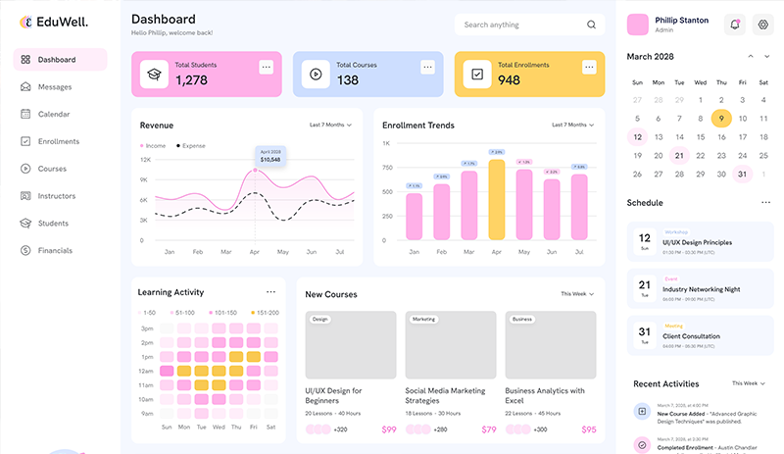Type in the Search anything field
784x454 pixels.
coord(519,25)
